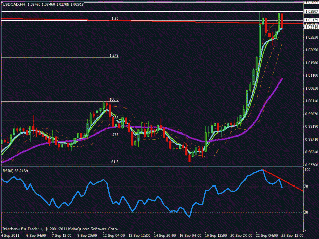Click the 4 Sep 2011 date label
This screenshot has width=319, height=239.
click(10, 235)
